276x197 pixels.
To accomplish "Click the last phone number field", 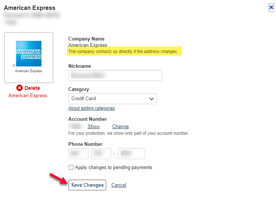I will click(131, 153).
